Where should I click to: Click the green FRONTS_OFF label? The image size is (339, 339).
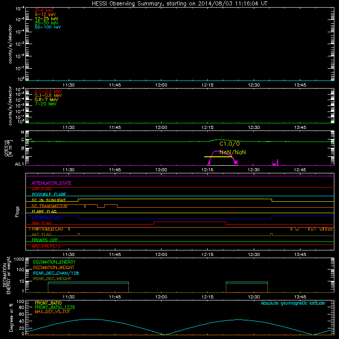45,240
